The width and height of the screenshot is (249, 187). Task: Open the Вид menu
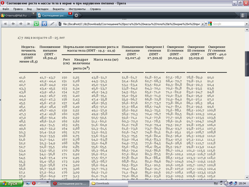[x=29, y=9]
